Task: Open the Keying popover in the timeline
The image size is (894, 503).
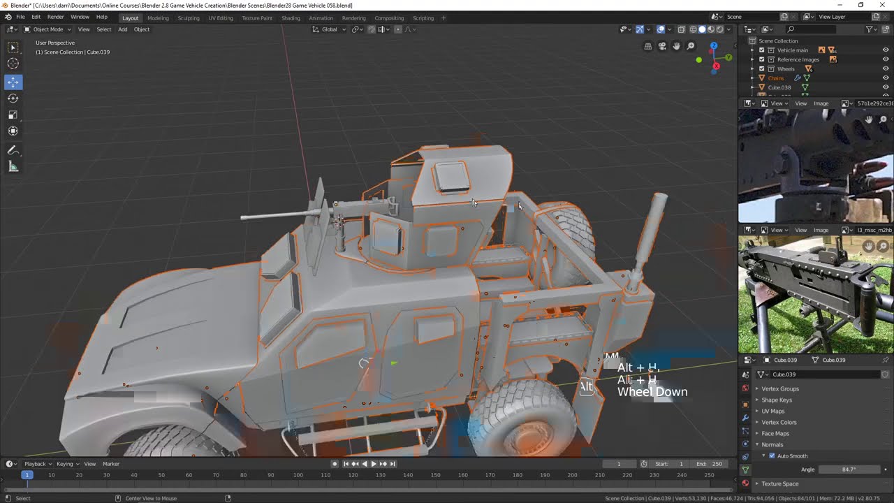Action: pos(67,464)
